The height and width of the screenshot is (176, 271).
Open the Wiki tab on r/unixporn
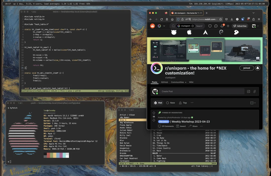(x=191, y=82)
